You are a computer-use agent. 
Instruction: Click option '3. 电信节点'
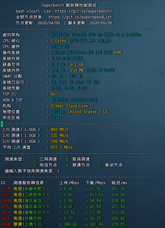(45, 165)
